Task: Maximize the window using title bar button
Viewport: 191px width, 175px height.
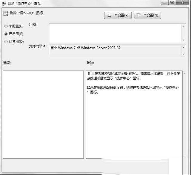Action: (172, 2)
